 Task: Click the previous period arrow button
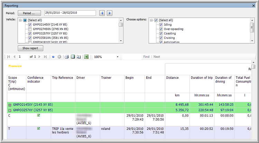click(102, 13)
